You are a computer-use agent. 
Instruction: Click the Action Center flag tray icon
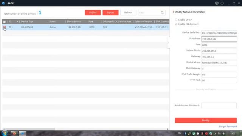click(219, 133)
